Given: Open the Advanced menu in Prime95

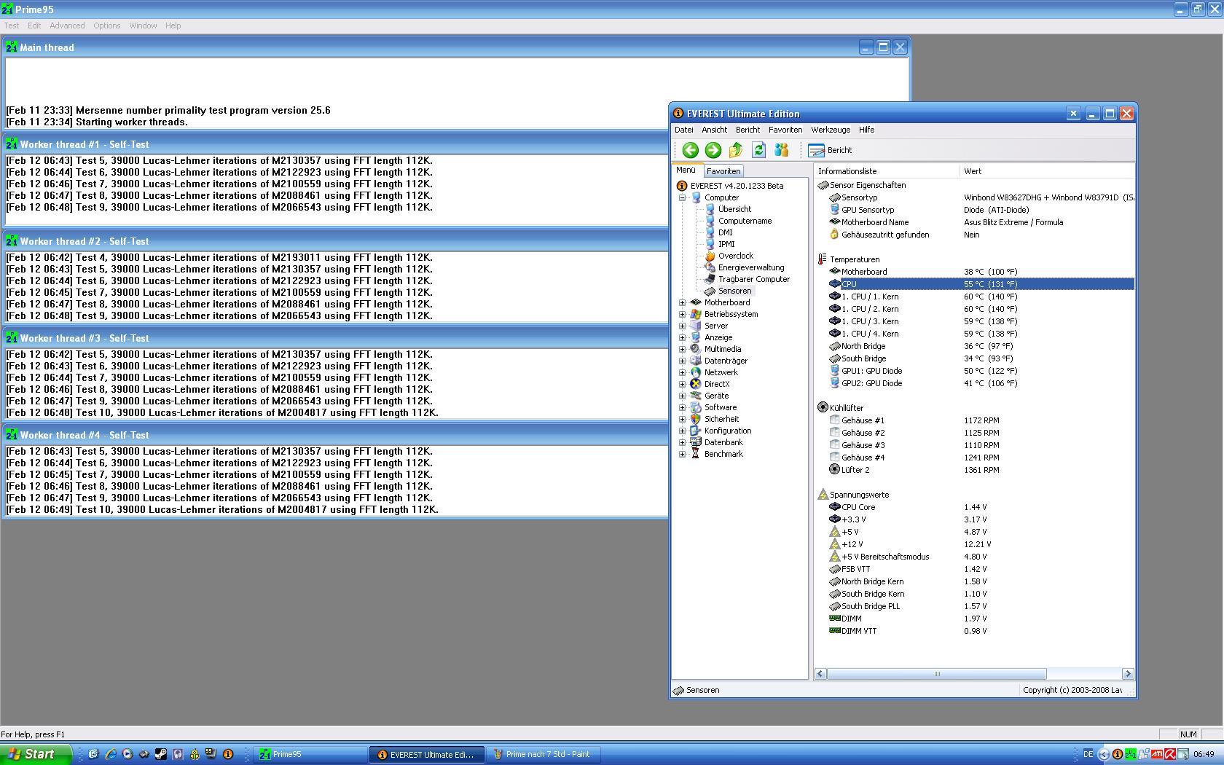Looking at the screenshot, I should click(67, 25).
